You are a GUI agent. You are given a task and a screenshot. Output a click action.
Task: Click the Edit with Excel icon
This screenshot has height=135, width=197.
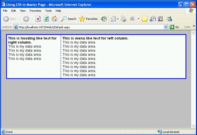coord(133,19)
